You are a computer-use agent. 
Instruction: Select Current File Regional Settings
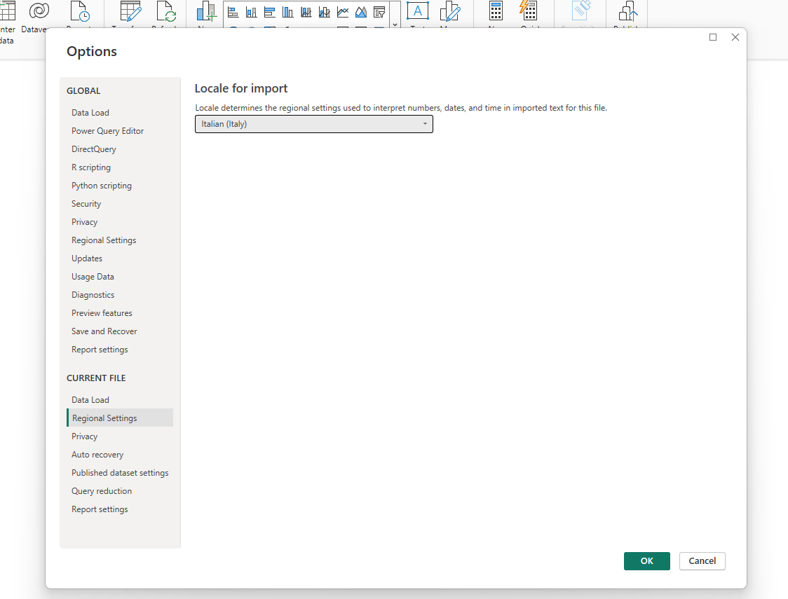(120, 418)
